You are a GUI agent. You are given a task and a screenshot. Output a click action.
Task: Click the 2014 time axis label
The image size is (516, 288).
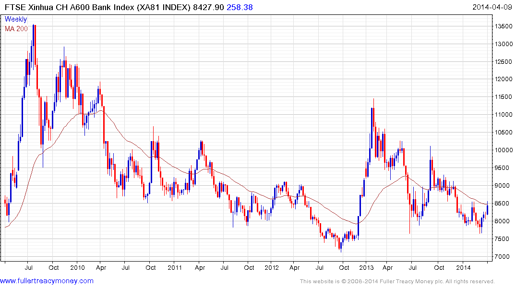click(463, 267)
